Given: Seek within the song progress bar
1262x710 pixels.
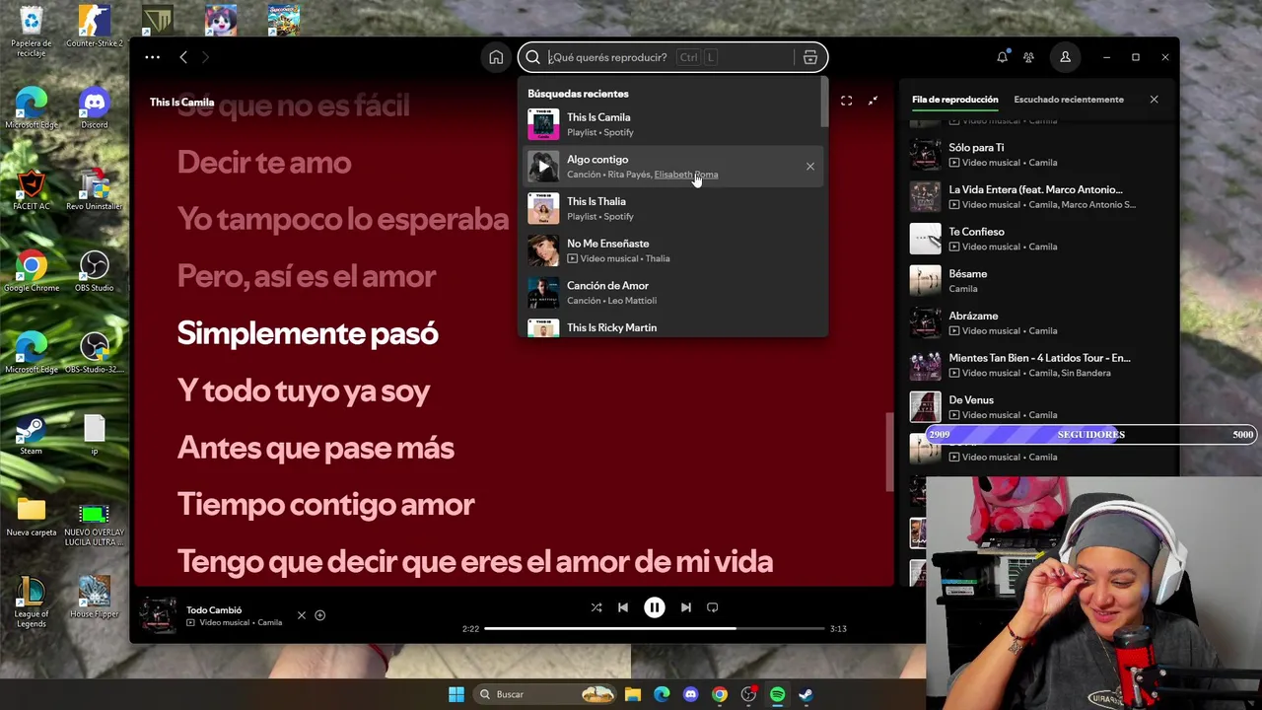Looking at the screenshot, I should click(x=655, y=628).
